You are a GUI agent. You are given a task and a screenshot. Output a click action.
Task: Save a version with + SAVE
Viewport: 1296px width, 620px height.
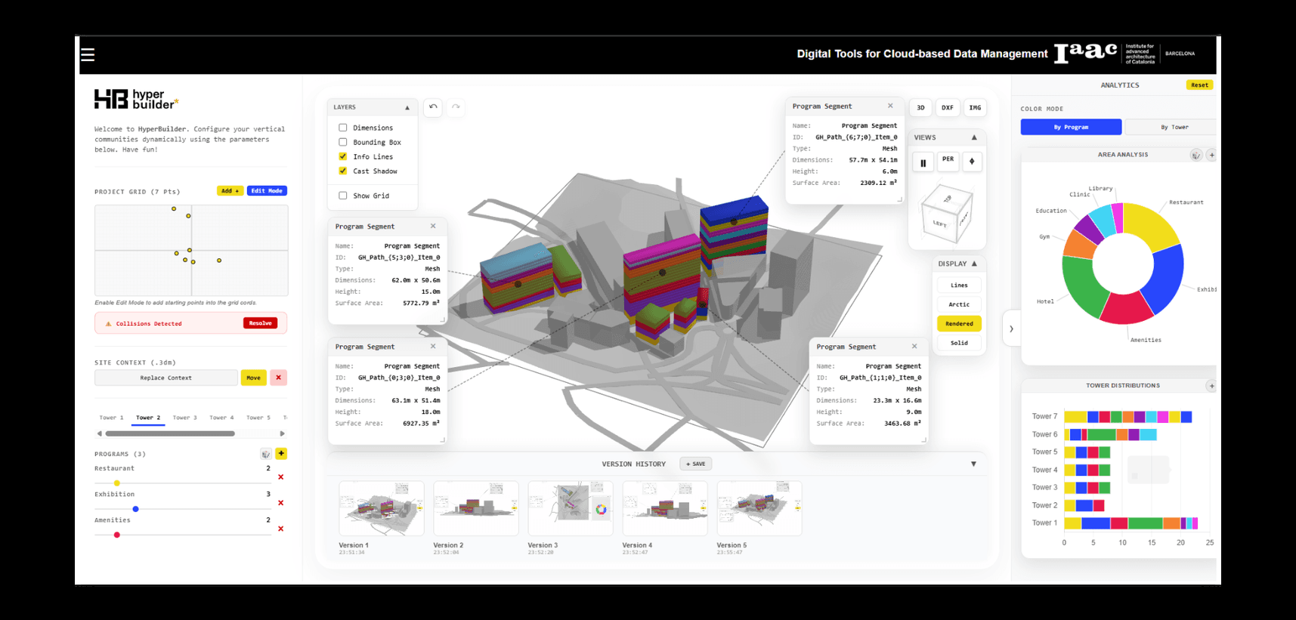tap(695, 464)
